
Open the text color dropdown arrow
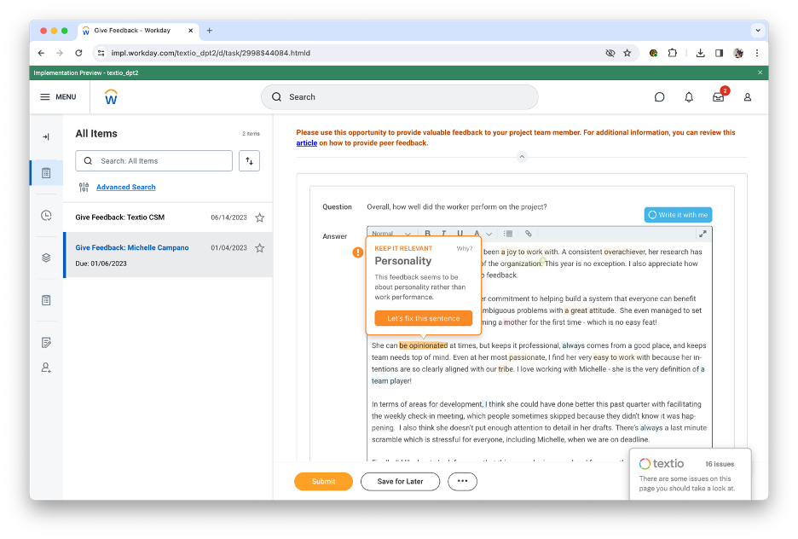point(489,234)
